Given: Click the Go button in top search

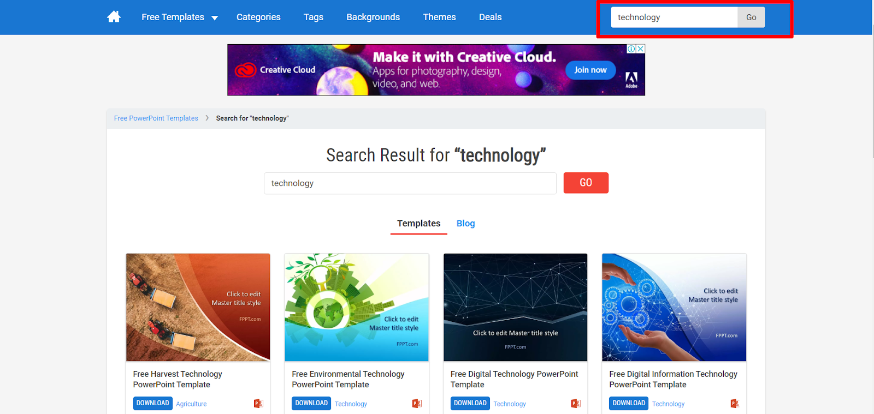Looking at the screenshot, I should coord(751,17).
